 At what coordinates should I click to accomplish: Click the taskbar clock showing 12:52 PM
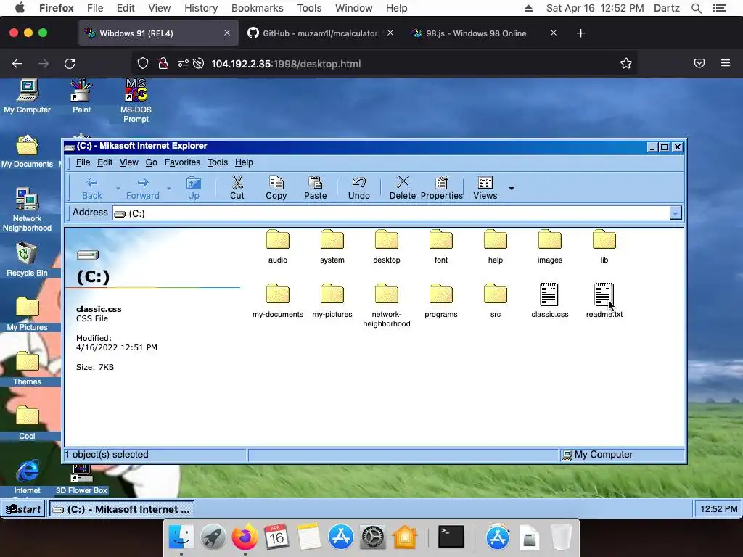pos(718,509)
